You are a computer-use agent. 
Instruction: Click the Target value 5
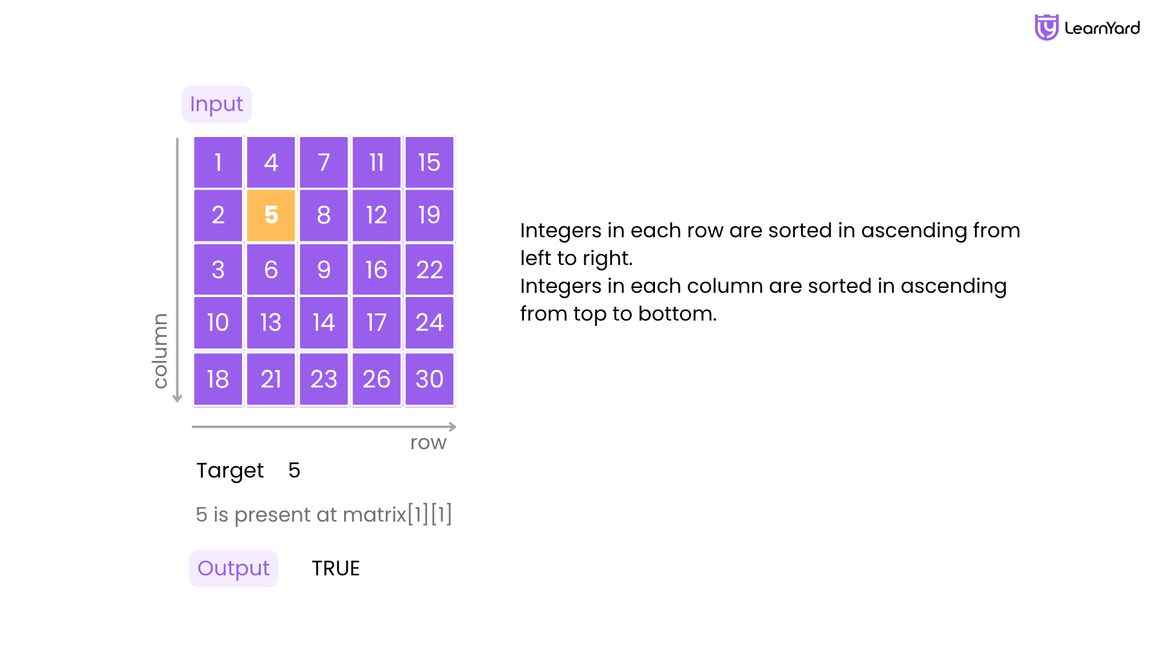click(294, 470)
